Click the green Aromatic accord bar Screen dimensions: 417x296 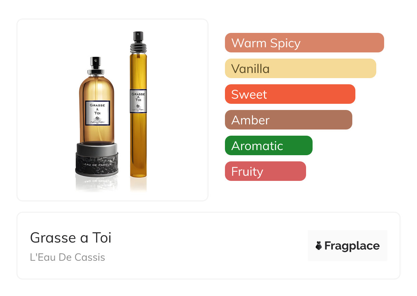coord(269,146)
